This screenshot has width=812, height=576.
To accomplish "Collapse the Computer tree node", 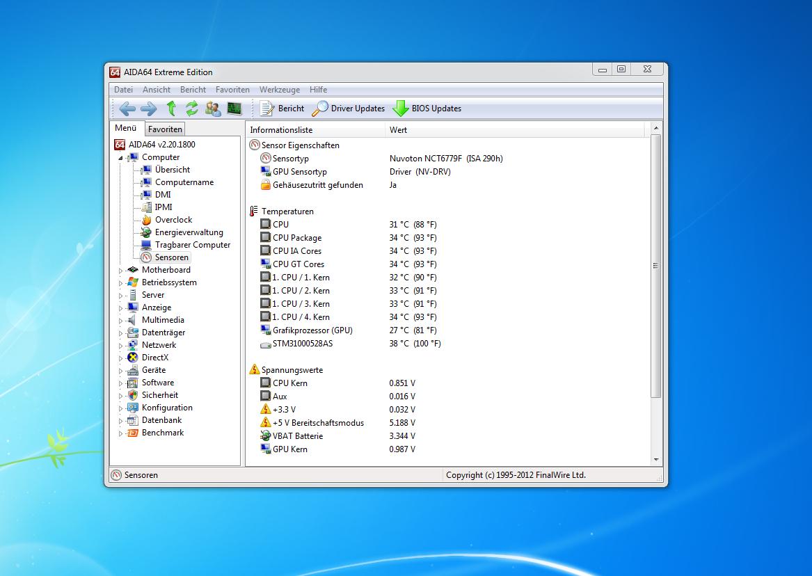I will [x=120, y=158].
